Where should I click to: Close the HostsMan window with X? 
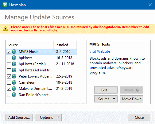(150, 5)
